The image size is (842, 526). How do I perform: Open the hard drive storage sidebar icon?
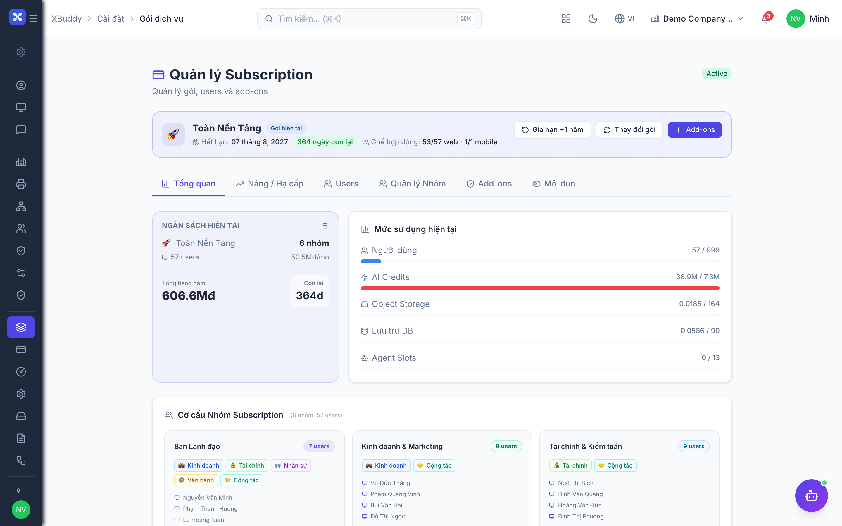[21, 416]
